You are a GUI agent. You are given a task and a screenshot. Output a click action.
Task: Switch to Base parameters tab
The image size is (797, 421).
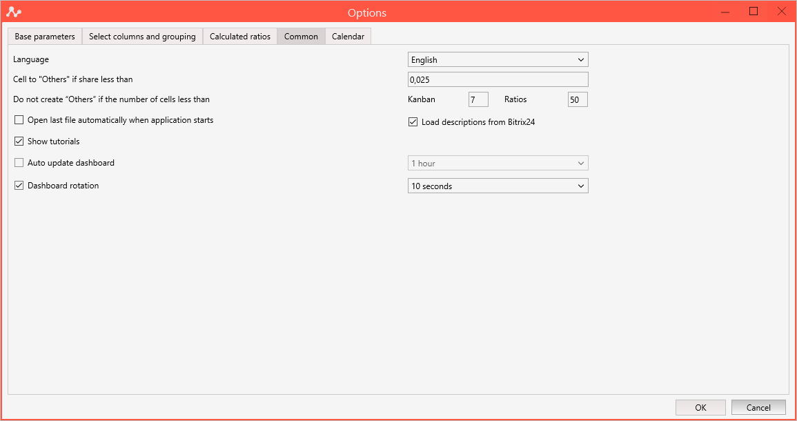[x=45, y=37]
